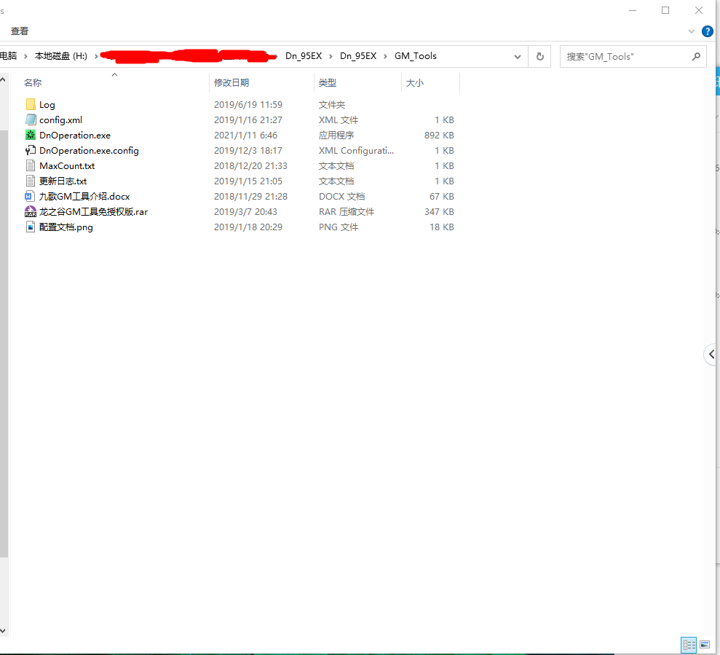Expand the ribbon with the chevron
The height and width of the screenshot is (655, 720).
[692, 31]
